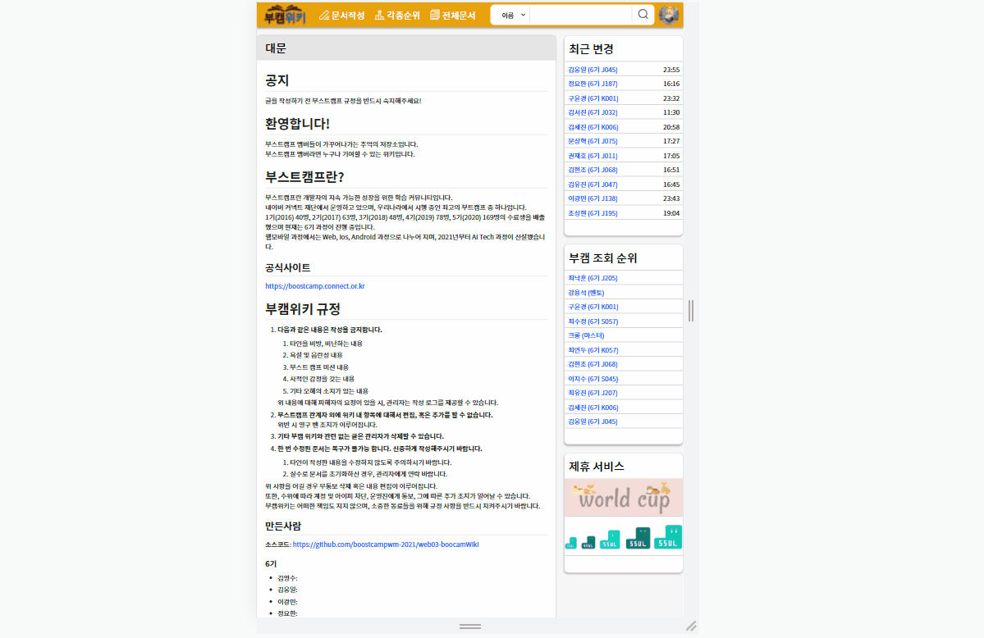The height and width of the screenshot is (638, 984).
Task: Select the 19:04 timestamp in 최근 변경
Action: tap(670, 213)
